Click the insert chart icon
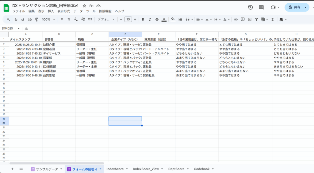Image resolution: width=314 pixels, height=173 pixels. point(250,19)
